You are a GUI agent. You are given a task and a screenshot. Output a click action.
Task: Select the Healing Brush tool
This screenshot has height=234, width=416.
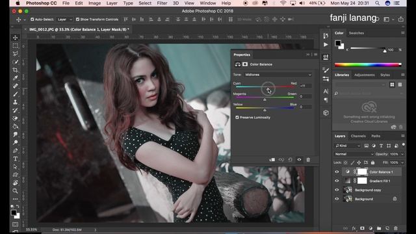pos(16,86)
